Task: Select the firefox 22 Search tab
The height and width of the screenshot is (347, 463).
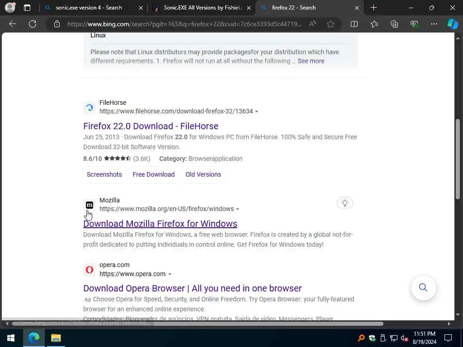Action: click(x=293, y=8)
